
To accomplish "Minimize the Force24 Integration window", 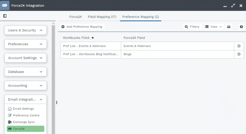I will [225, 7].
